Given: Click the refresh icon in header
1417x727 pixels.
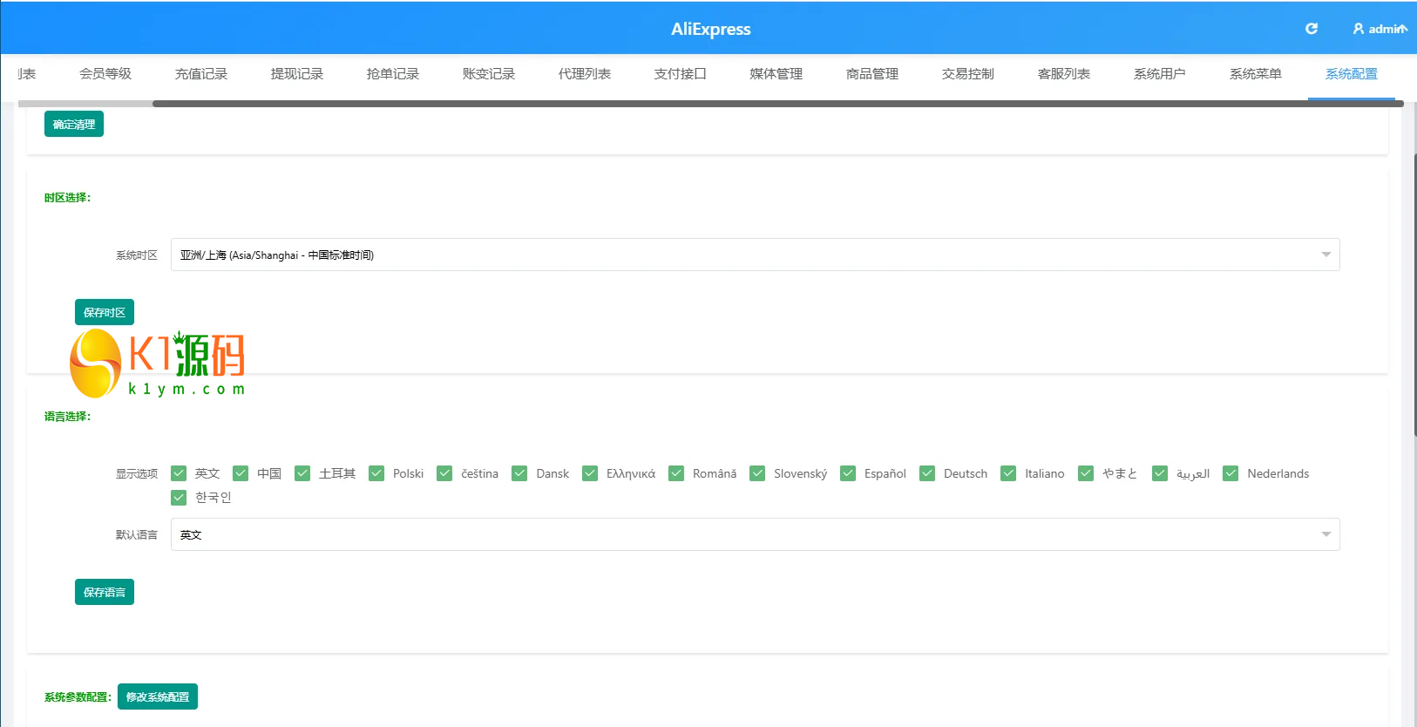Looking at the screenshot, I should click(1311, 29).
